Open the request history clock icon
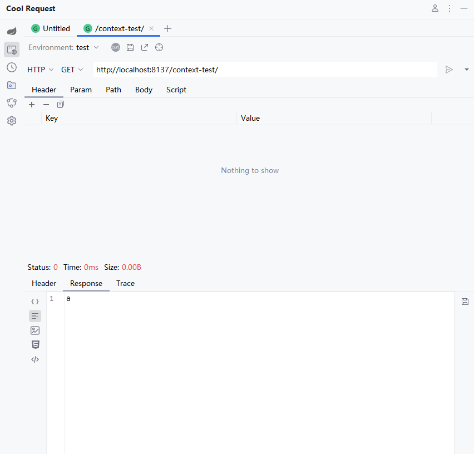 12,67
